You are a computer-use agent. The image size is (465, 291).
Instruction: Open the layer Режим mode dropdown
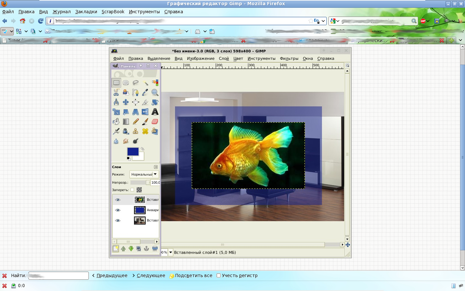click(x=144, y=174)
